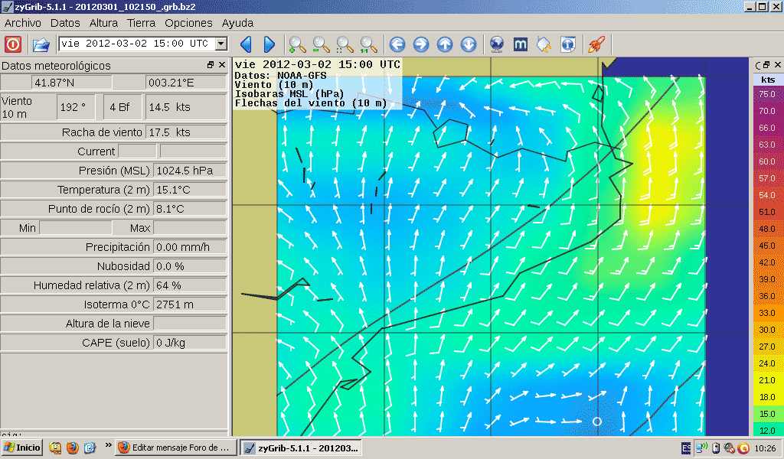Open the Tierra menu

141,23
